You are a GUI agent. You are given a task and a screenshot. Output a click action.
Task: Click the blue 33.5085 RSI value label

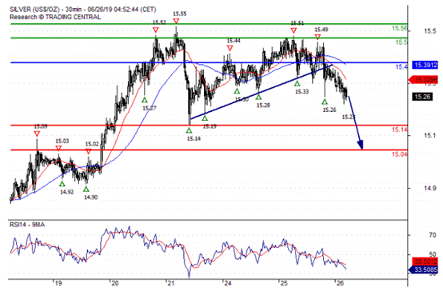click(424, 269)
